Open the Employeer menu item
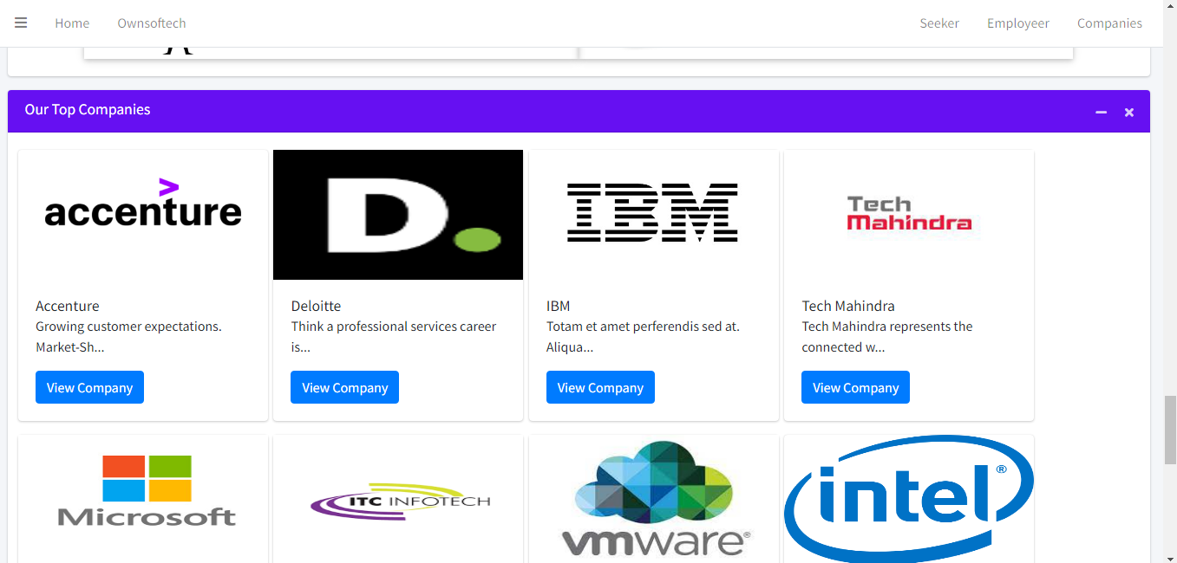Screen dimensions: 1177x563 [x=1017, y=23]
